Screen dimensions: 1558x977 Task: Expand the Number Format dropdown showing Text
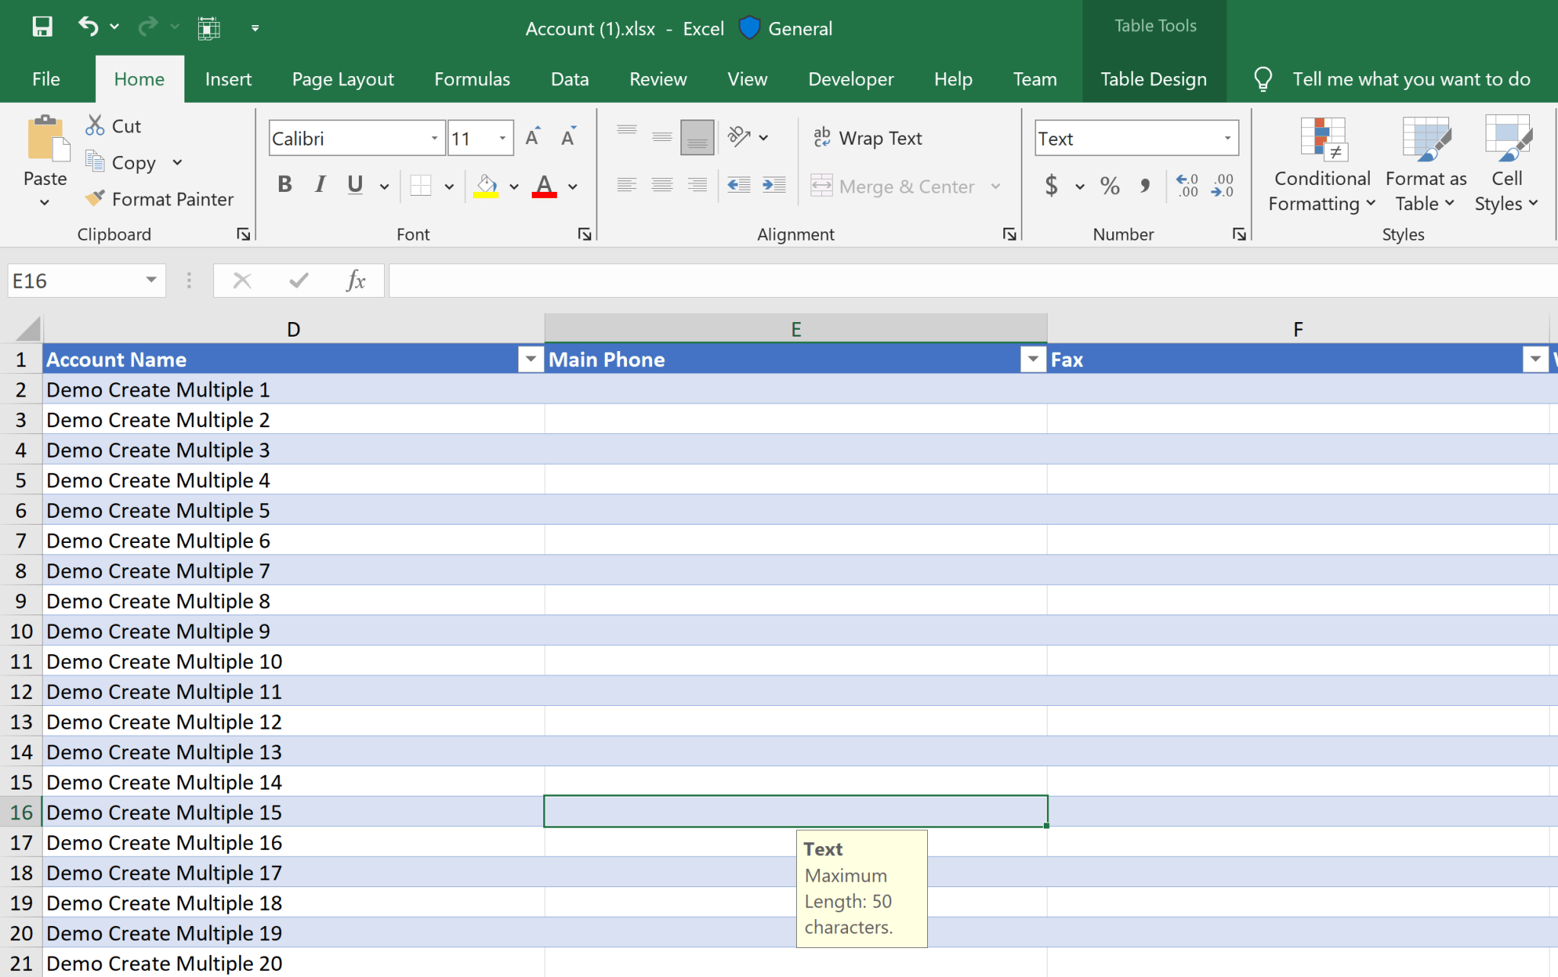click(1227, 138)
